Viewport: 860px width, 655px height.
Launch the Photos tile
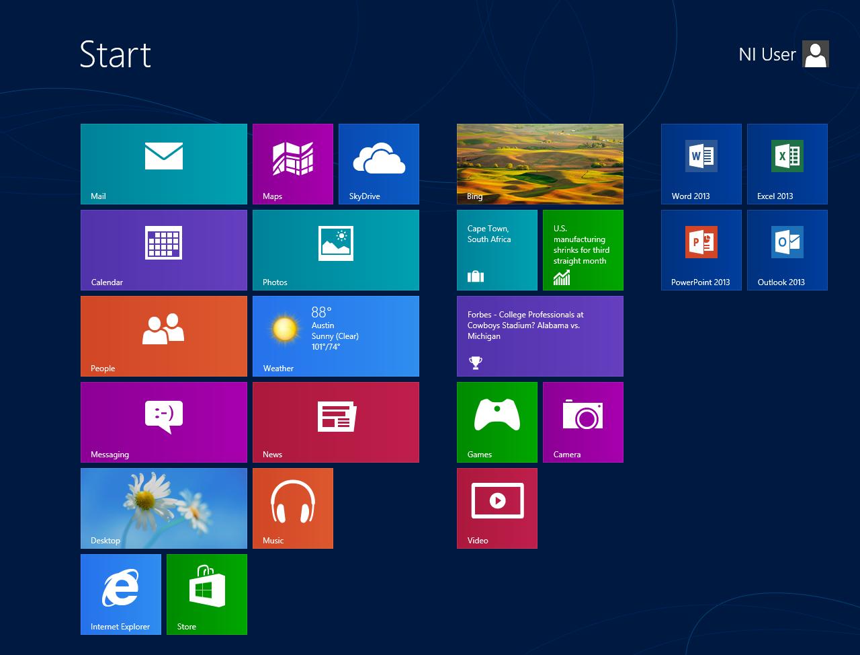click(336, 250)
